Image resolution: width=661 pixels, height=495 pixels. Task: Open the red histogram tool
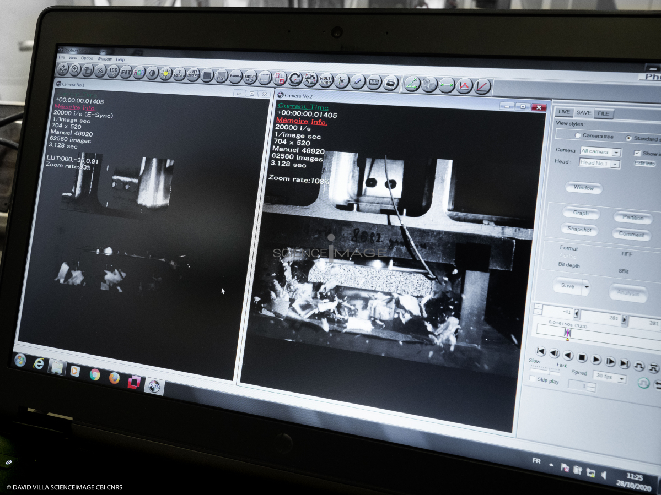click(464, 86)
